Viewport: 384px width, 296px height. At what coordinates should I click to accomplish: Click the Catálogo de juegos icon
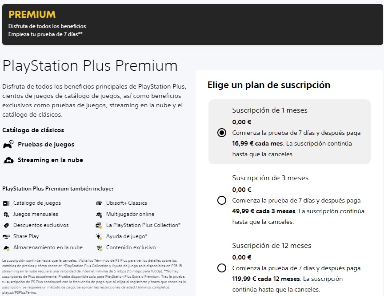[6, 203]
